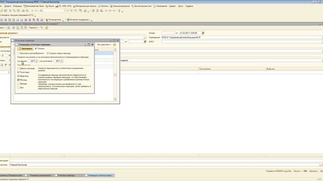Toggle the 'Месяцы' checkbox

tap(18, 80)
